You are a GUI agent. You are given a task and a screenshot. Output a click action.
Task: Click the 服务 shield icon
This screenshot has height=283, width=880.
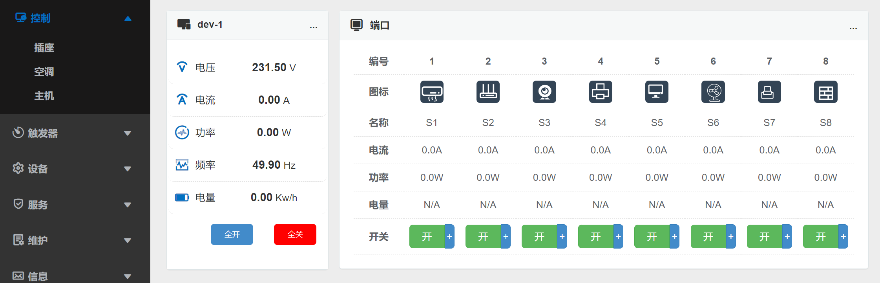pos(18,204)
